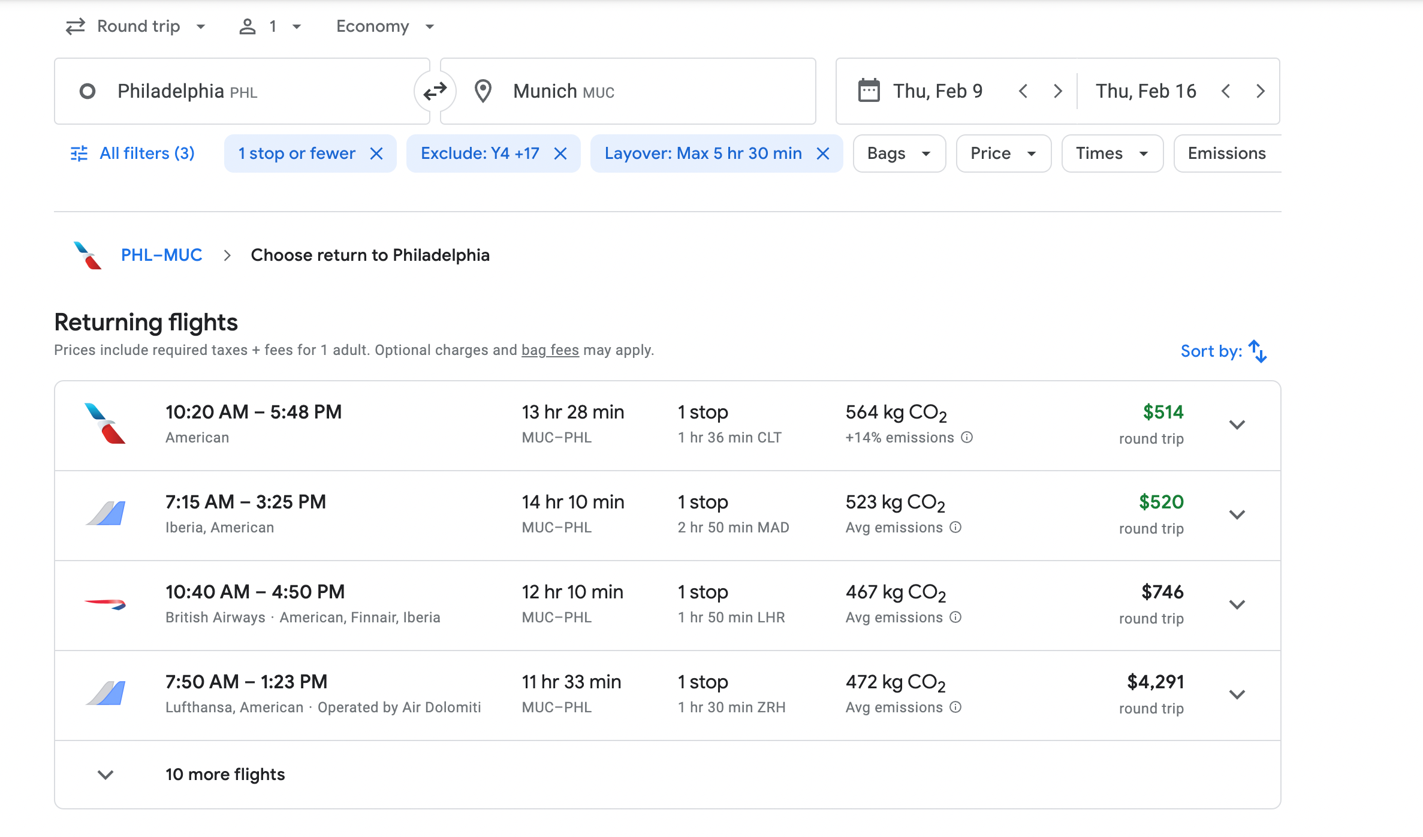Clear the 'Layover: Max 5 hr 30 min' filter
The width and height of the screenshot is (1423, 837).
click(x=823, y=153)
